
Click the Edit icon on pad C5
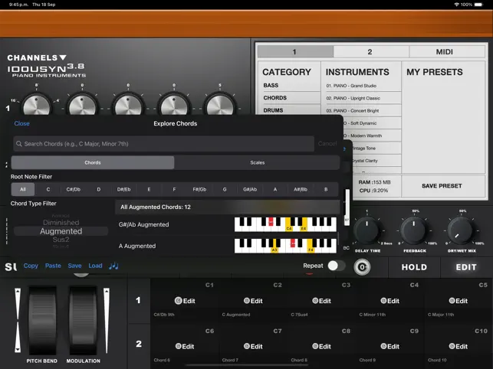[x=452, y=301]
